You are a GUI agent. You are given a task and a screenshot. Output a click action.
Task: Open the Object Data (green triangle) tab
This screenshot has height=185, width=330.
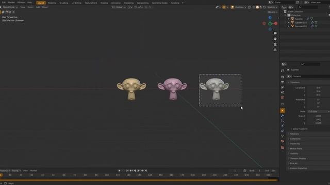tap(283, 136)
